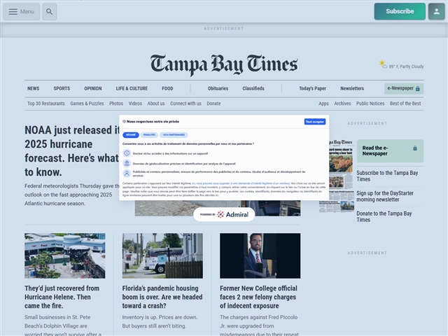
Task: Open the Food section menu
Action: click(167, 89)
